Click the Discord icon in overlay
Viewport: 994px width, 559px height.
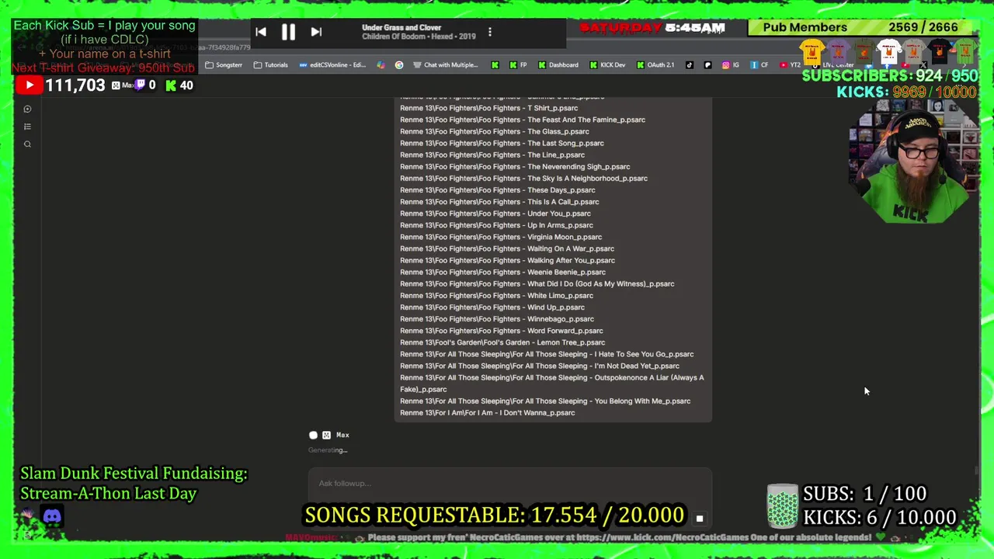click(x=52, y=516)
